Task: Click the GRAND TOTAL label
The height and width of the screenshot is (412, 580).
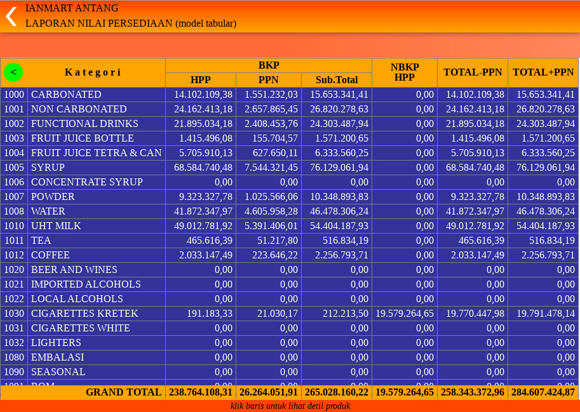Action: tap(123, 392)
